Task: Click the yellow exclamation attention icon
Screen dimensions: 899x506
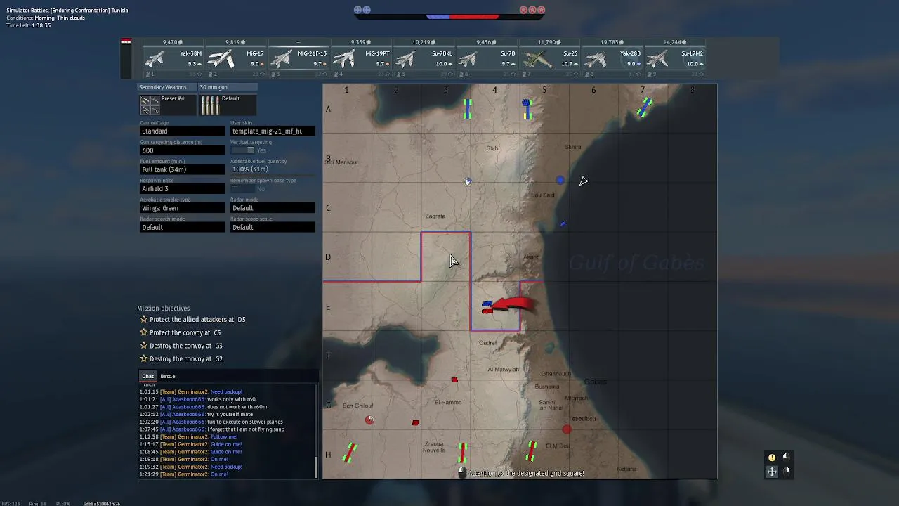Action: [x=772, y=458]
